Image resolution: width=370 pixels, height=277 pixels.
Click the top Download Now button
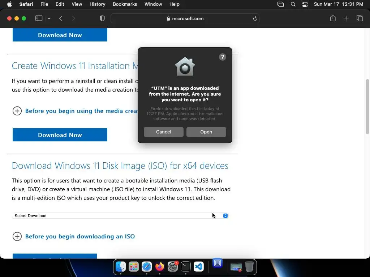point(60,35)
